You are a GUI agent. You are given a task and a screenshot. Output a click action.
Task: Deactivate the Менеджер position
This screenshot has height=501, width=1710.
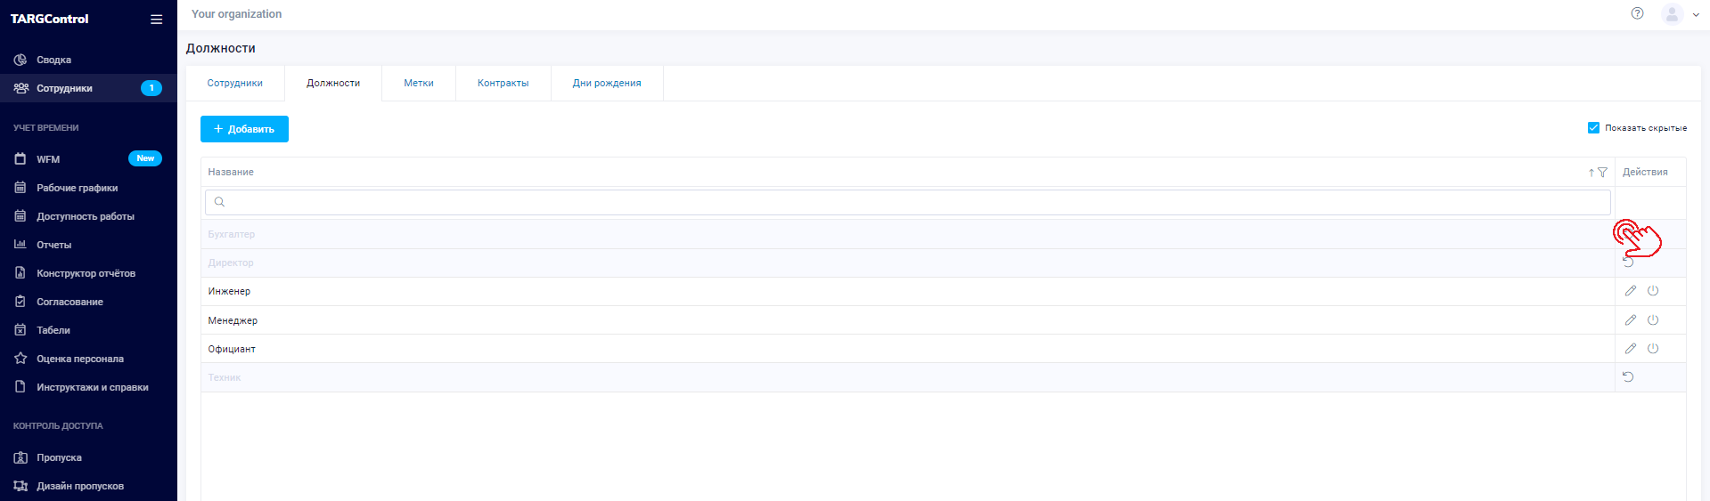pos(1653,319)
